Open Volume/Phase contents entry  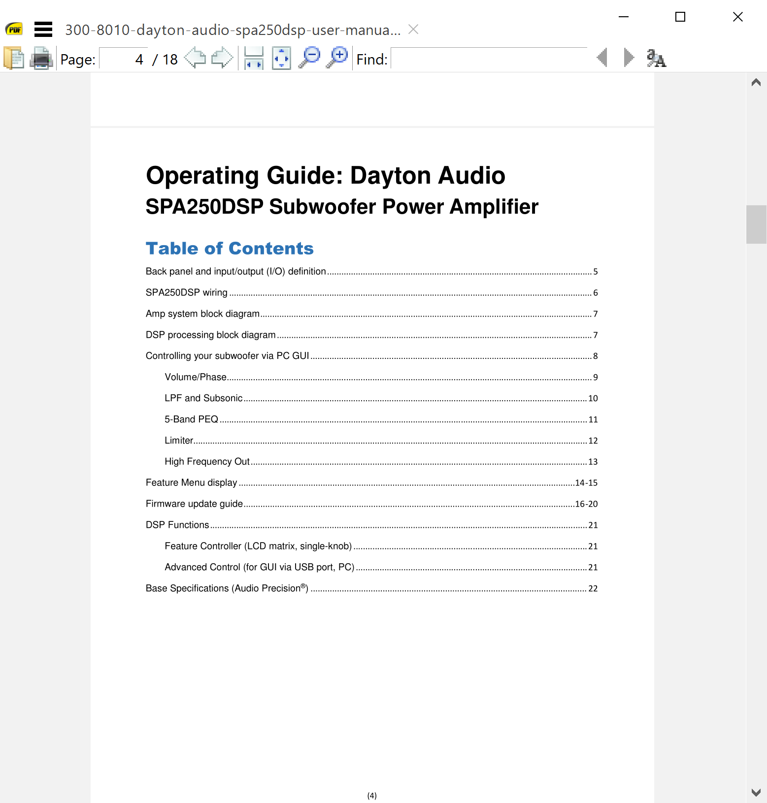pos(381,377)
